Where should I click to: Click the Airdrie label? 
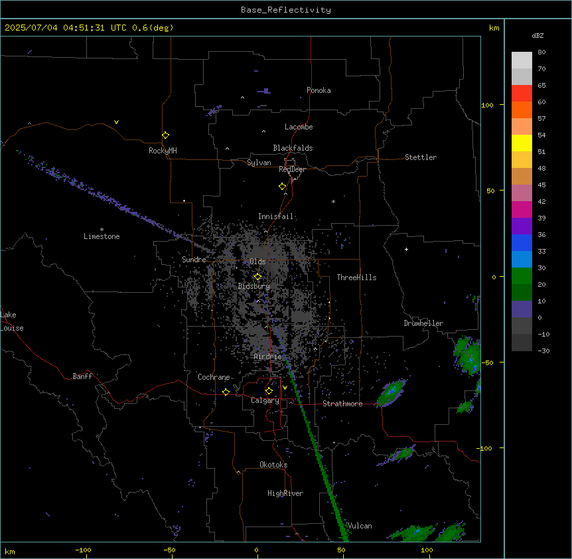point(267,357)
